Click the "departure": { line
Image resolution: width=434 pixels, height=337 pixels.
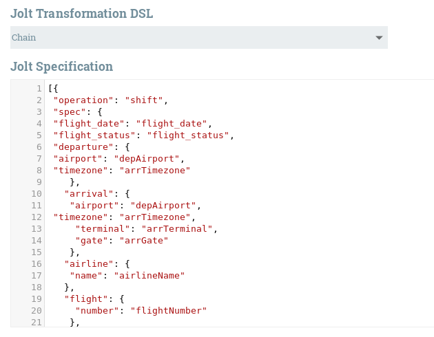[92, 147]
